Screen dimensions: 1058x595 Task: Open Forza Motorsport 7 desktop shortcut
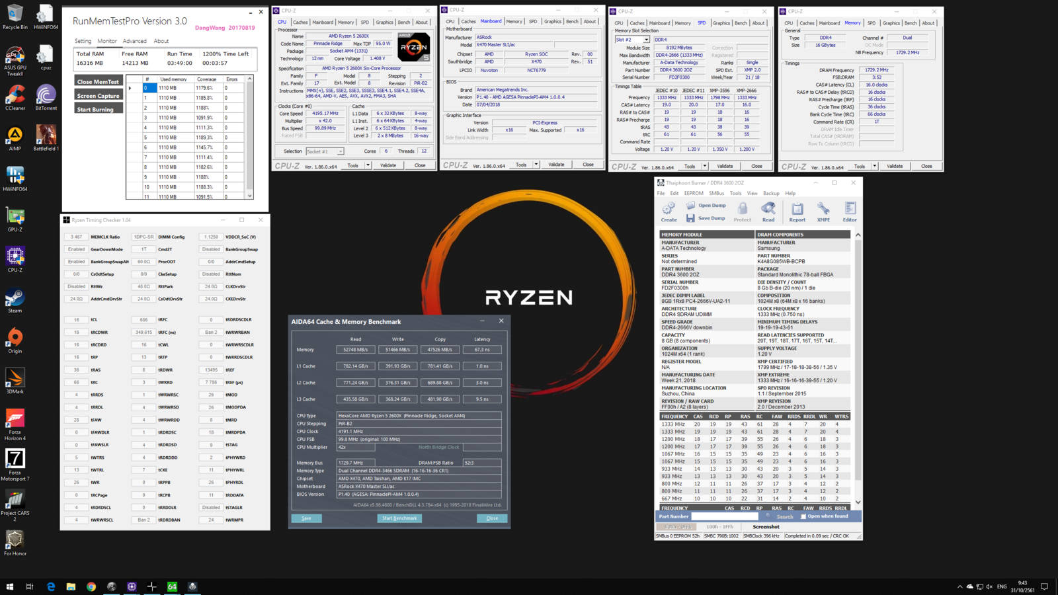(x=15, y=465)
